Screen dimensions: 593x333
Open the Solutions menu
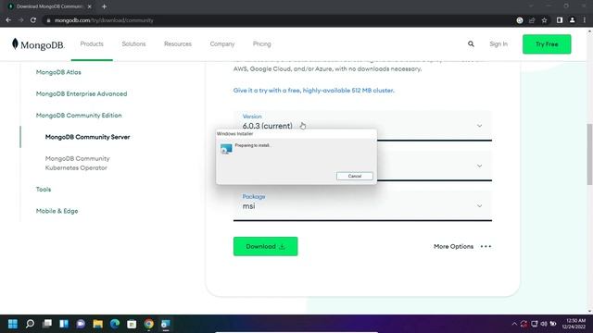click(133, 43)
